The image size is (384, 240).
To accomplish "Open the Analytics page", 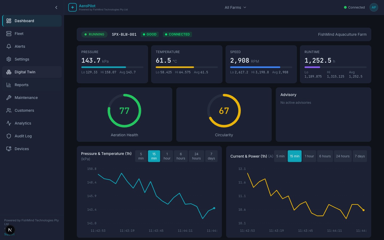I will click(x=32, y=123).
